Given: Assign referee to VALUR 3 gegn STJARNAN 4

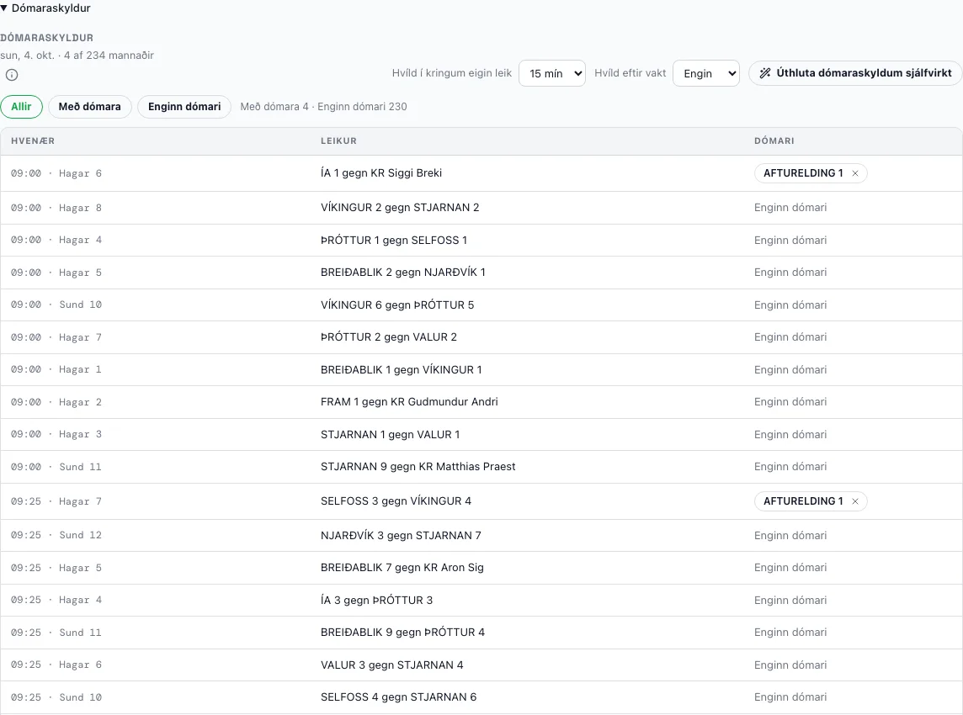Looking at the screenshot, I should point(790,665).
